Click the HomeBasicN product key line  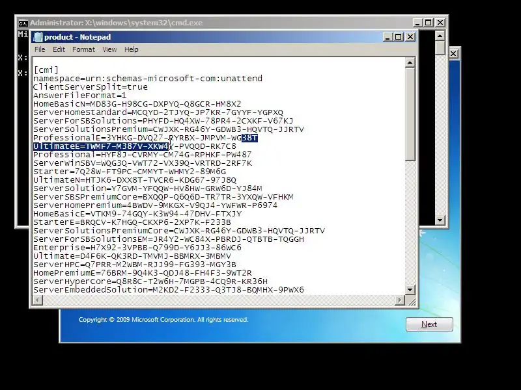pyautogui.click(x=137, y=104)
